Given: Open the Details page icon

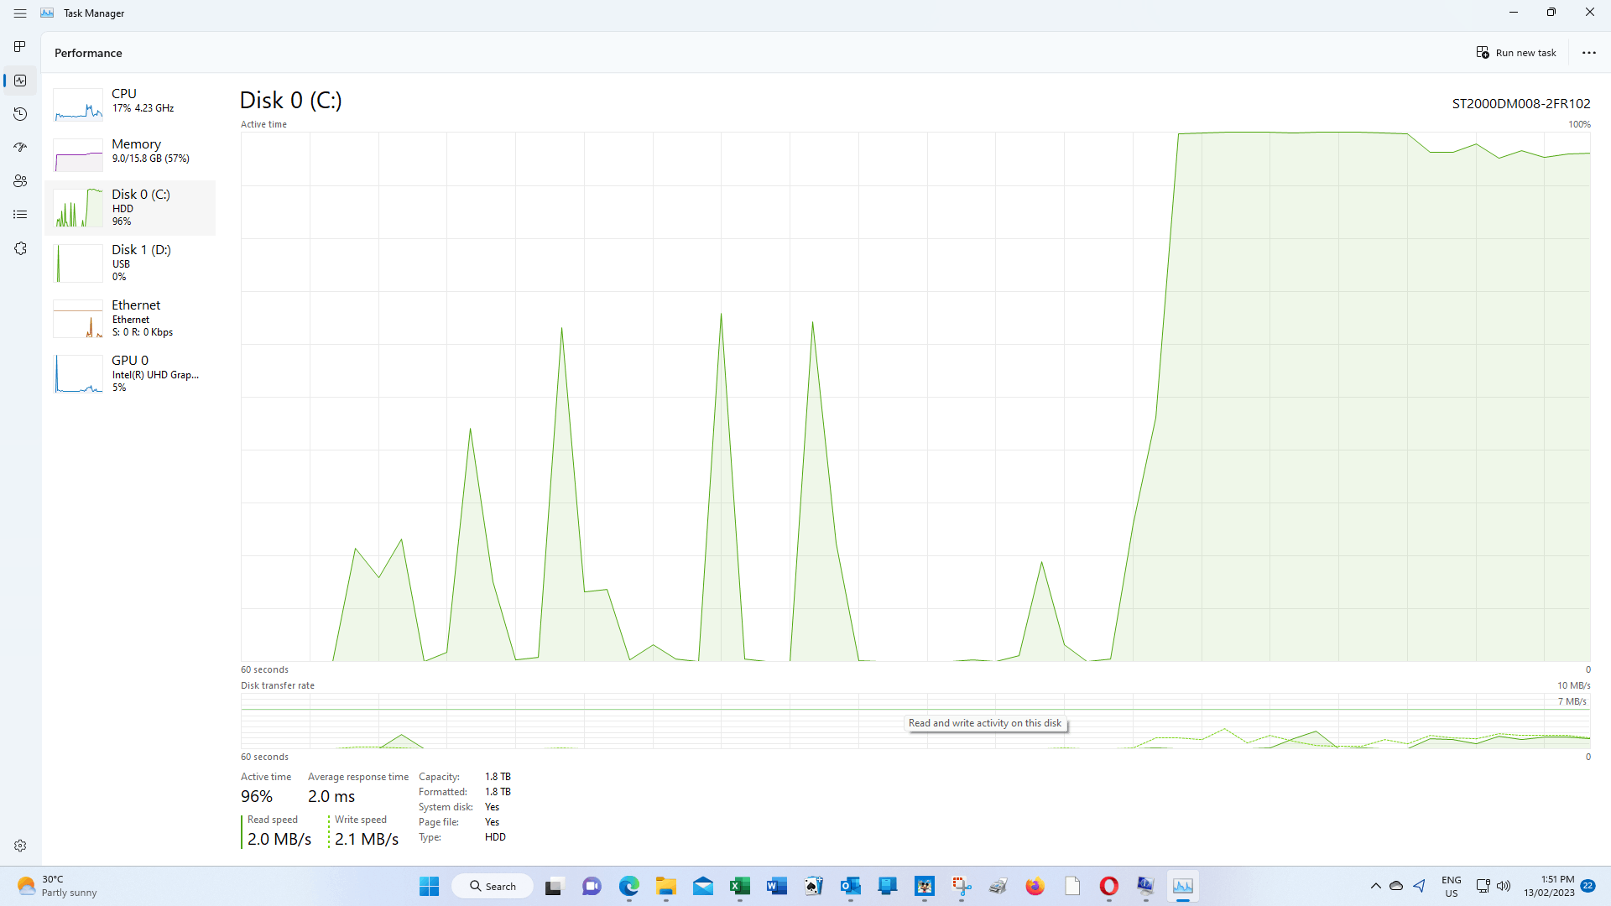Looking at the screenshot, I should (x=20, y=215).
